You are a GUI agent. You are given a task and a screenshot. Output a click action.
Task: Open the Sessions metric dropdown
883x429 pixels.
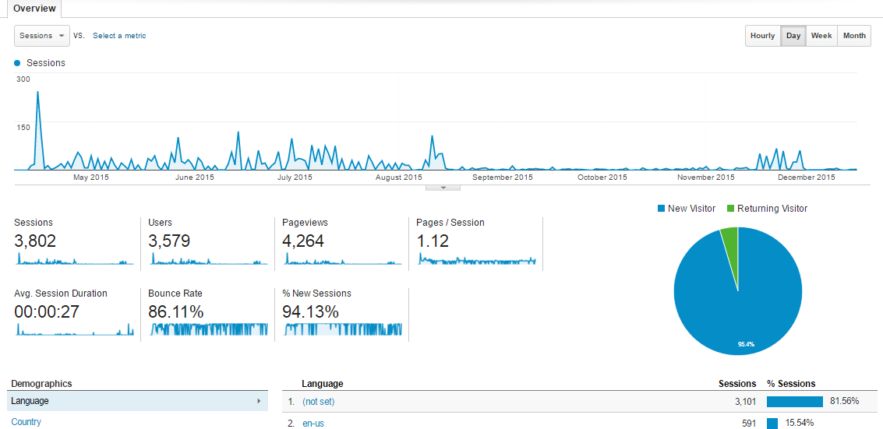(41, 35)
